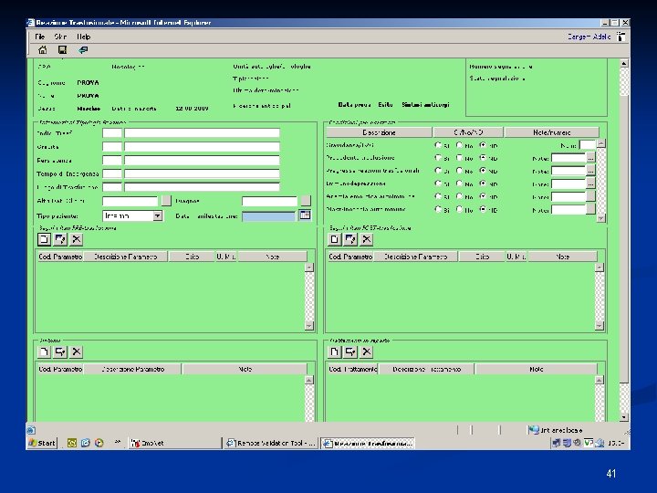Screen dimensions: 657x493
Task: Open the 'Tipo paziente' dropdown
Action: (x=157, y=216)
